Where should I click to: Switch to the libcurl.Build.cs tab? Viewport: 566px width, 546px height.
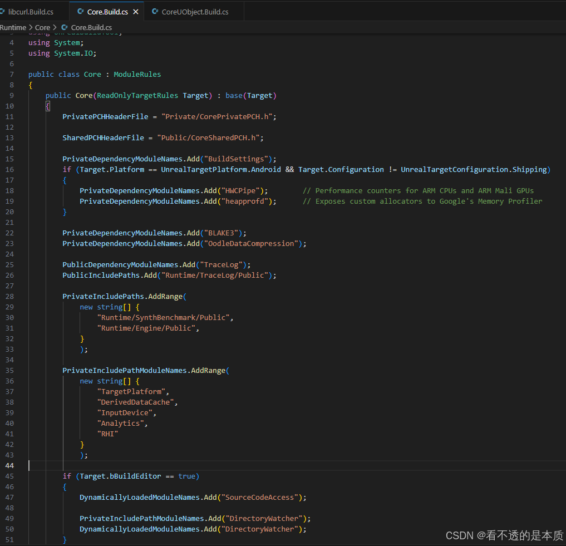tap(31, 12)
